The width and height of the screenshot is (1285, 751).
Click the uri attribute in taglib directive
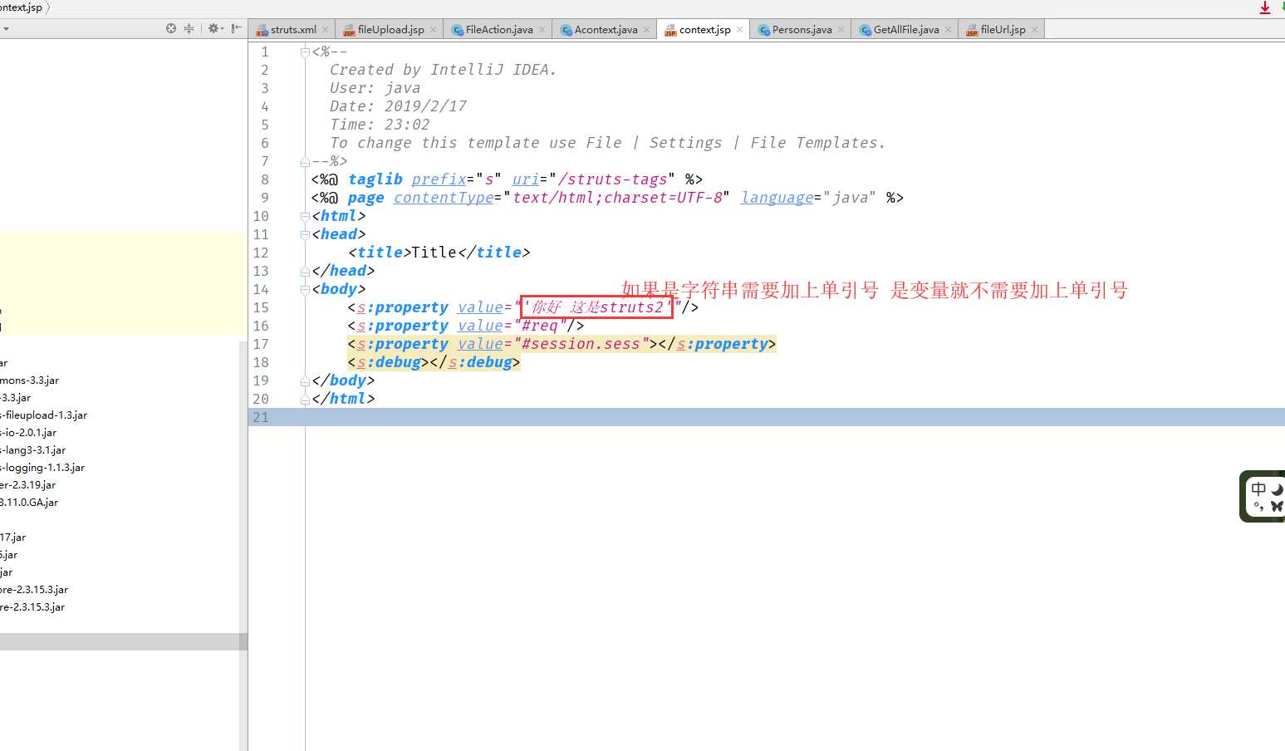point(526,179)
